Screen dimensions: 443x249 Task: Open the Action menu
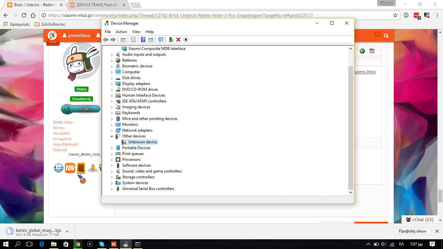[121, 32]
